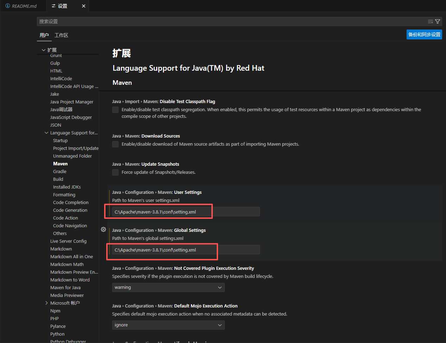
Task: Select Gradle in the settings tree
Action: tap(60, 172)
